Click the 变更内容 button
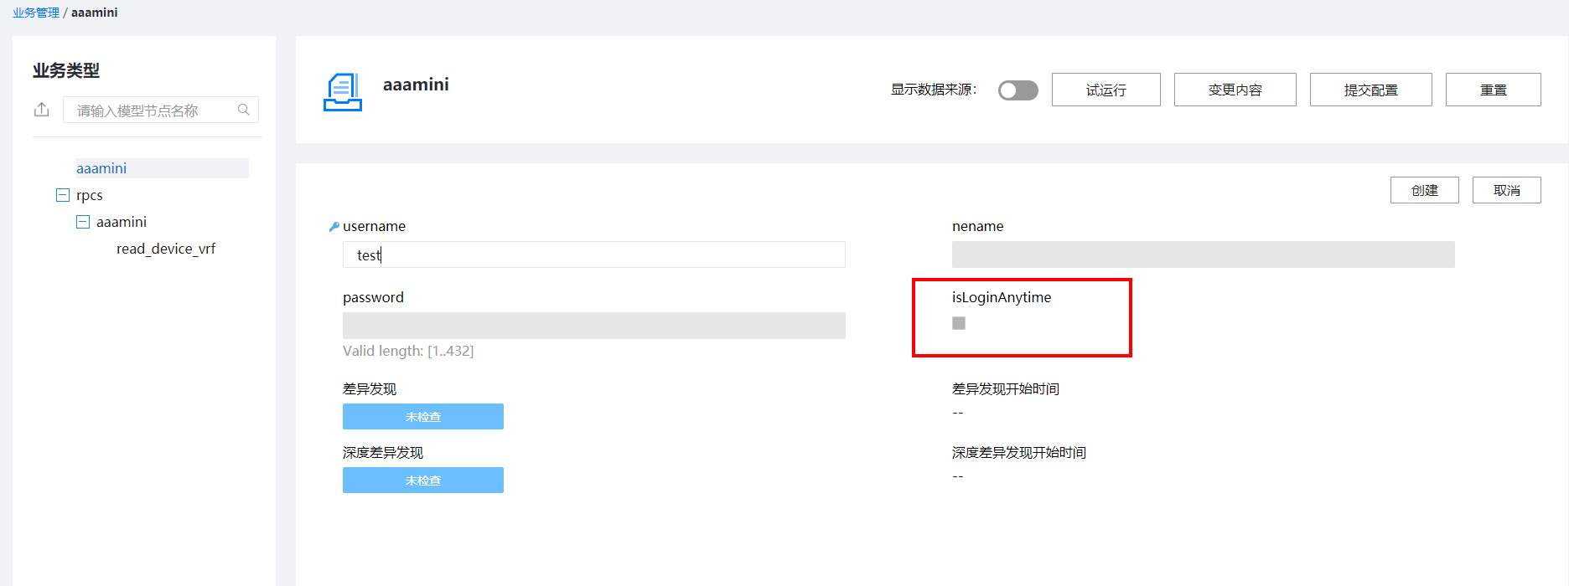The image size is (1569, 586). (1235, 90)
